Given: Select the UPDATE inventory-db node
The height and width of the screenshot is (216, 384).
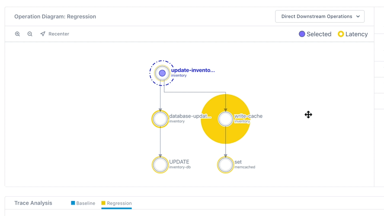Looking at the screenshot, I should (160, 165).
